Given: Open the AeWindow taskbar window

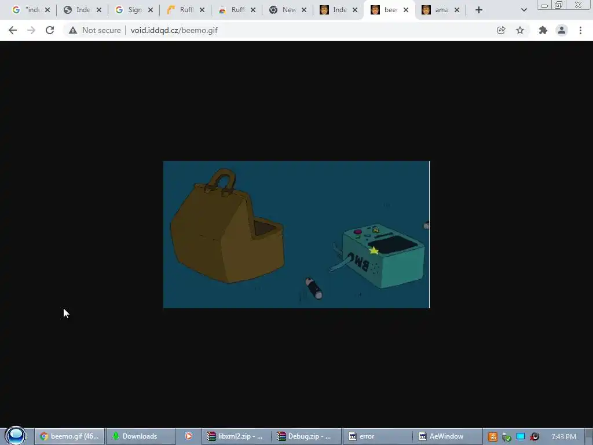Looking at the screenshot, I should pos(447,436).
